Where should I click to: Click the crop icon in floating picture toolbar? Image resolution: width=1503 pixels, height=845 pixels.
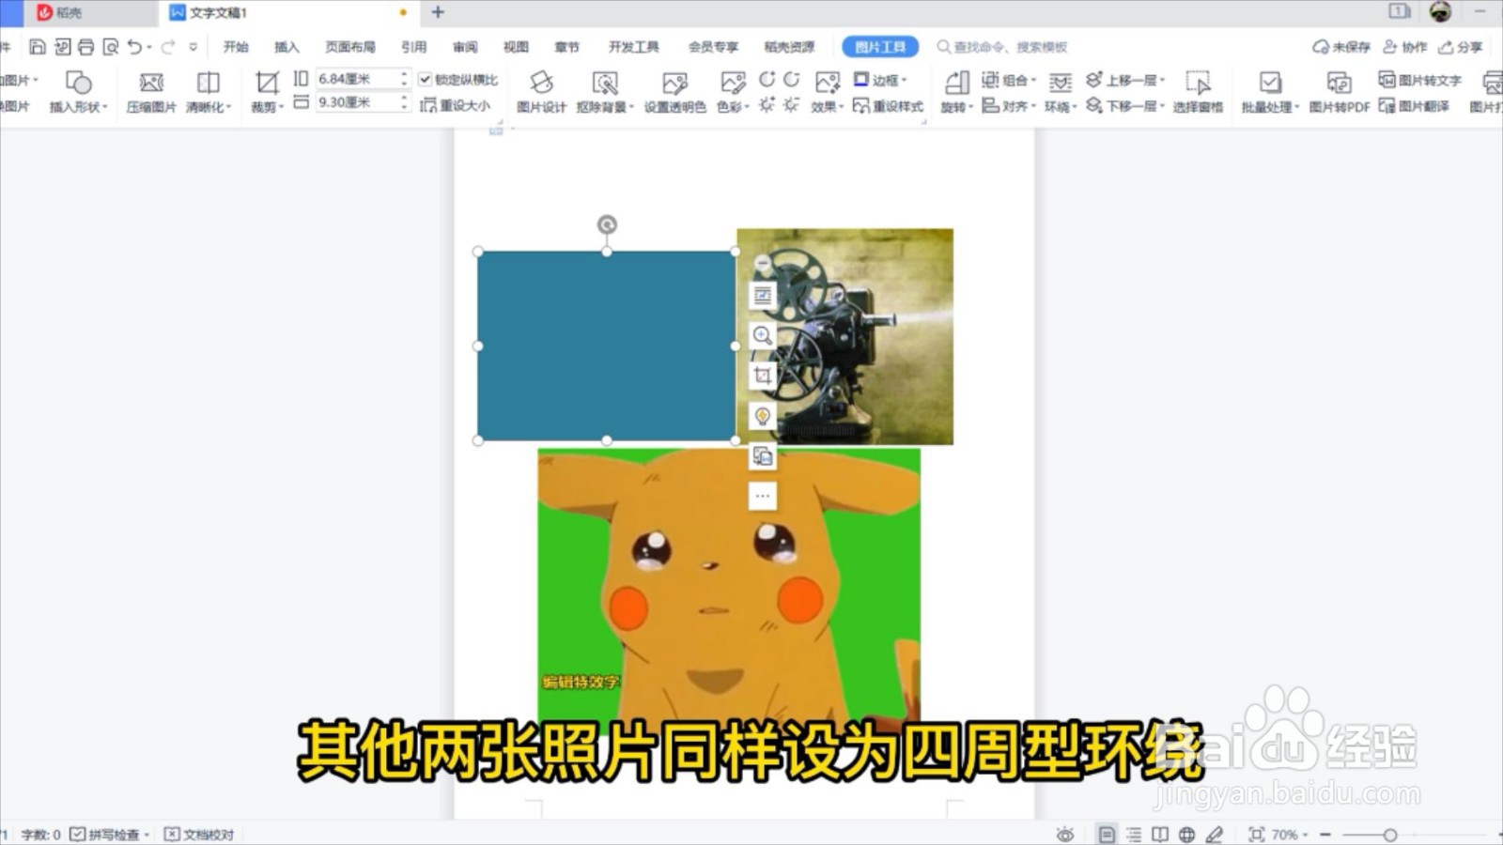(762, 376)
